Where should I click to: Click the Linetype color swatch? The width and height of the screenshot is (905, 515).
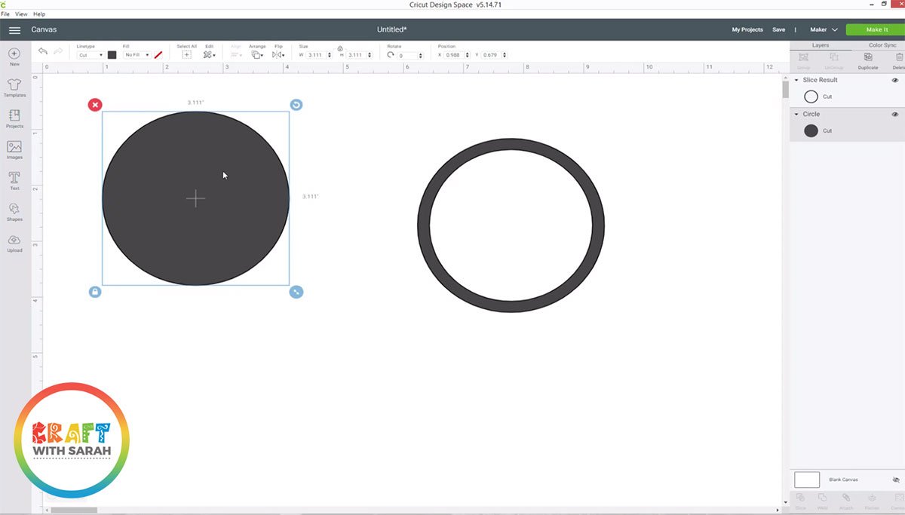pos(112,55)
